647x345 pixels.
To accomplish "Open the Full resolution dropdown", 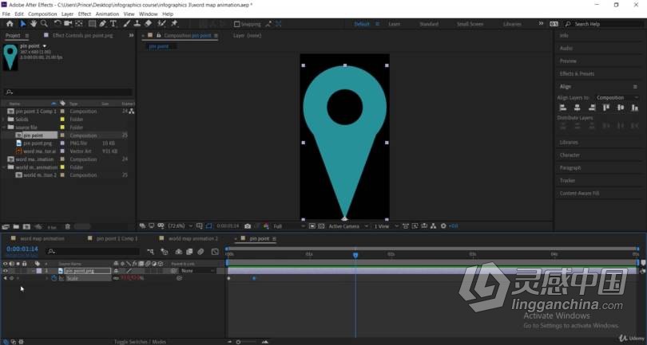I will [x=289, y=226].
